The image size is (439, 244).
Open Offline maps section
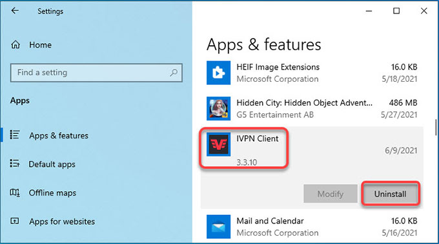click(52, 193)
